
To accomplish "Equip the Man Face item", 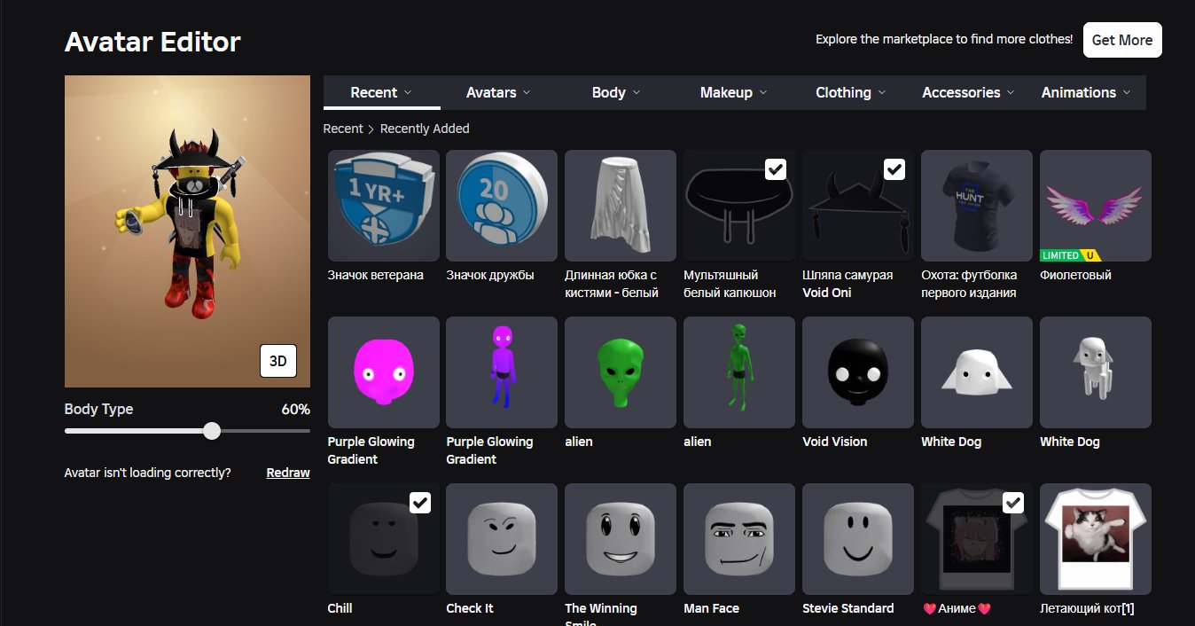I will pyautogui.click(x=739, y=539).
